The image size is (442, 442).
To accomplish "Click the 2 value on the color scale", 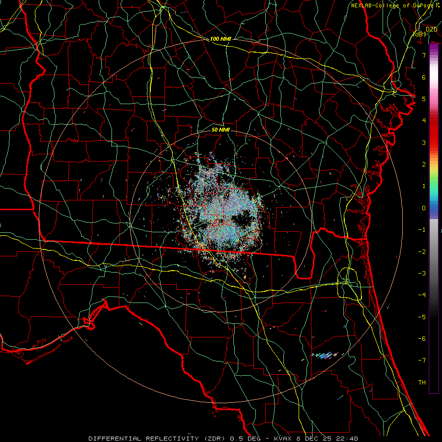I will click(x=424, y=164).
